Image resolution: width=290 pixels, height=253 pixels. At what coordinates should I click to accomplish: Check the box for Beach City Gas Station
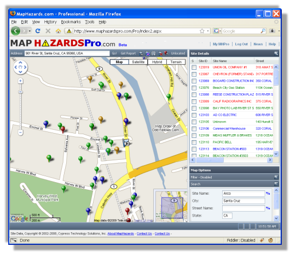pos(194,88)
